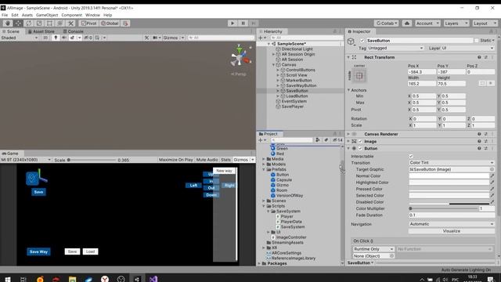Viewport: 501px width, 282px height.
Task: Pause the game preview
Action: pyautogui.click(x=243, y=23)
